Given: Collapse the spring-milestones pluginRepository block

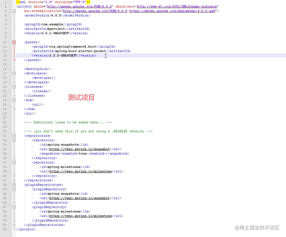Looking at the screenshot, I should tap(14, 207).
